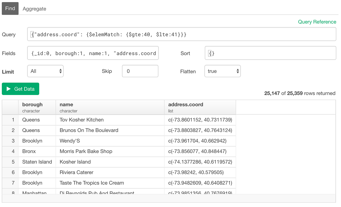Switch to the Find tab
The width and height of the screenshot is (341, 207).
[10, 8]
